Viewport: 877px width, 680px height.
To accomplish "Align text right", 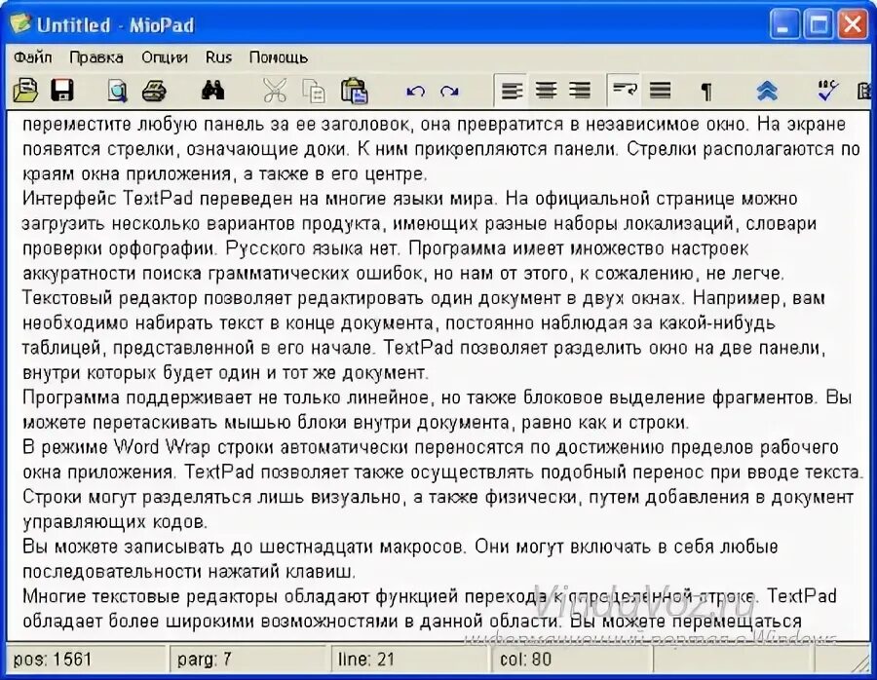I will [580, 90].
